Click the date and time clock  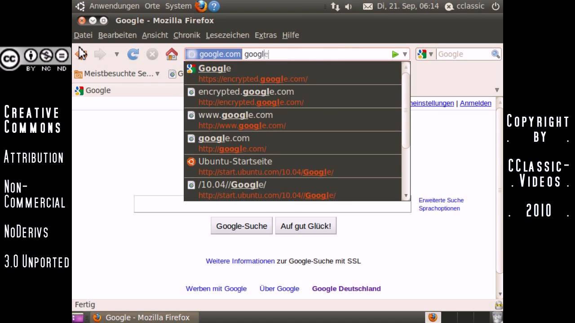(x=407, y=6)
